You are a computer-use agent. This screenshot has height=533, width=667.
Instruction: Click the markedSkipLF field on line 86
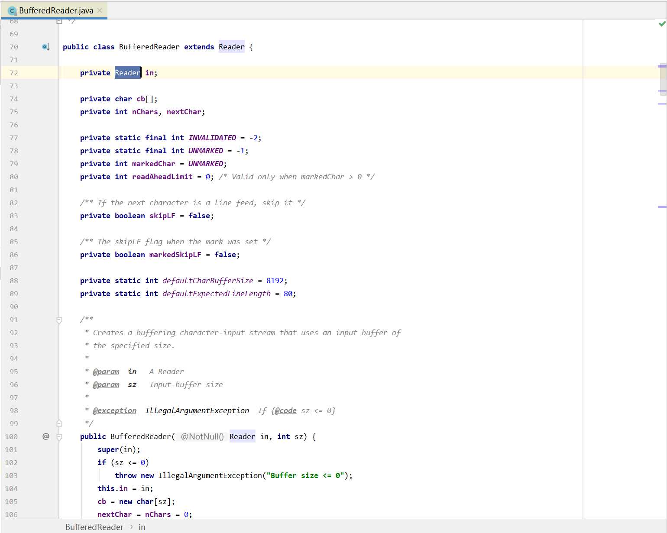tap(175, 255)
